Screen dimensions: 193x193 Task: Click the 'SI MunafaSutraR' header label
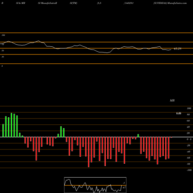tap(47, 3)
